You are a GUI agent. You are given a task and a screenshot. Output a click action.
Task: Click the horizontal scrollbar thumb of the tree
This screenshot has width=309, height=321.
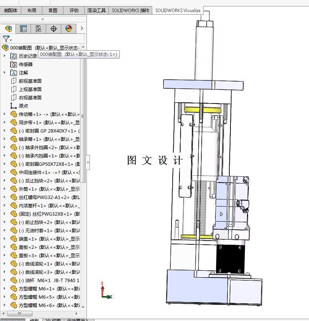point(20,313)
